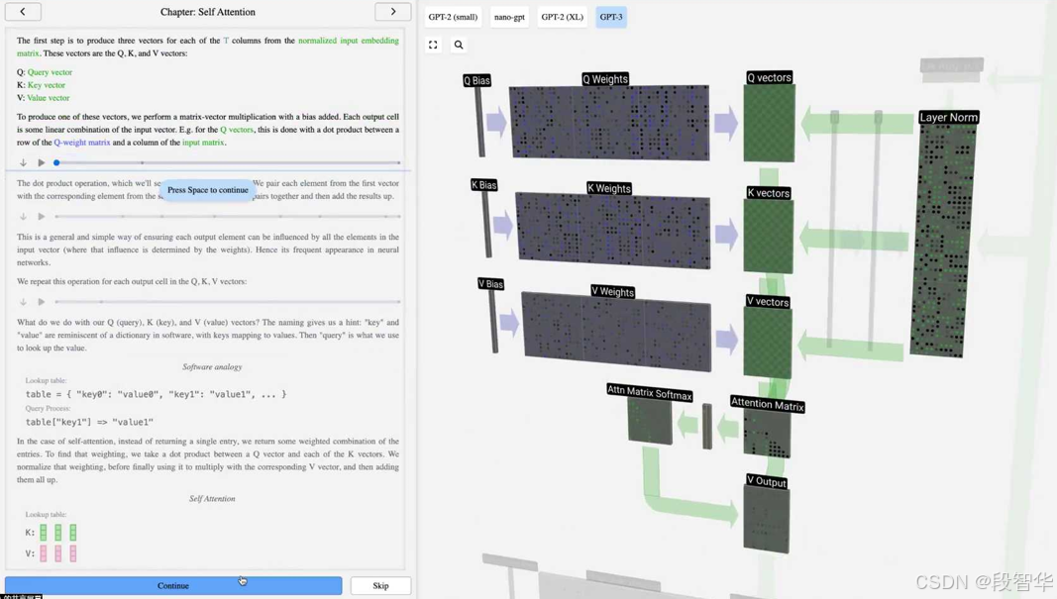Go to next chapter arrow
Screen dimensions: 1057x599
coord(393,12)
